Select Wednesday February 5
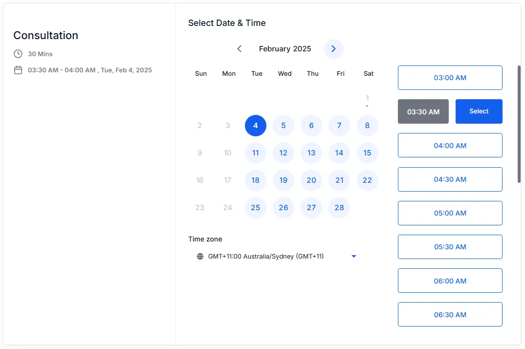This screenshot has height=349, width=525. click(x=283, y=126)
